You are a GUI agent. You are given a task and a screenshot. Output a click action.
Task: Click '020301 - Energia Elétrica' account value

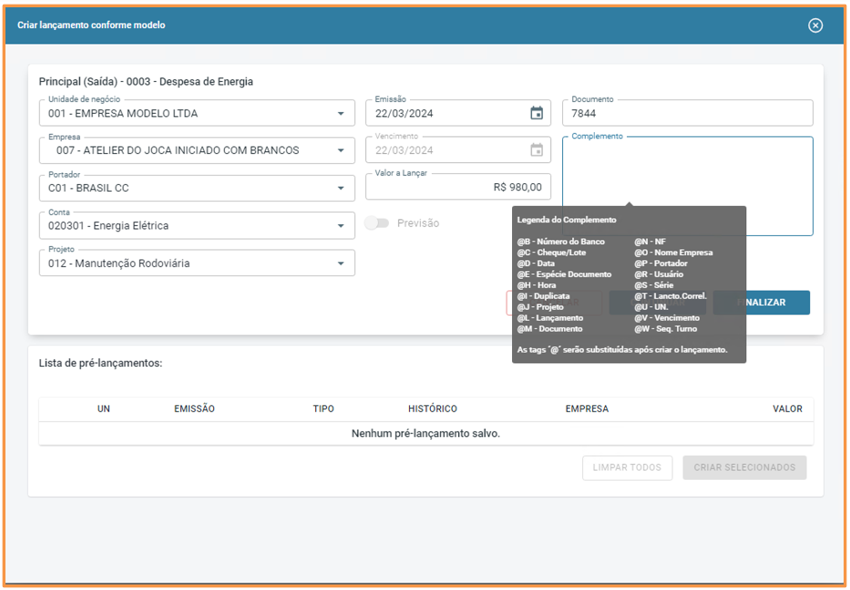[x=108, y=225]
